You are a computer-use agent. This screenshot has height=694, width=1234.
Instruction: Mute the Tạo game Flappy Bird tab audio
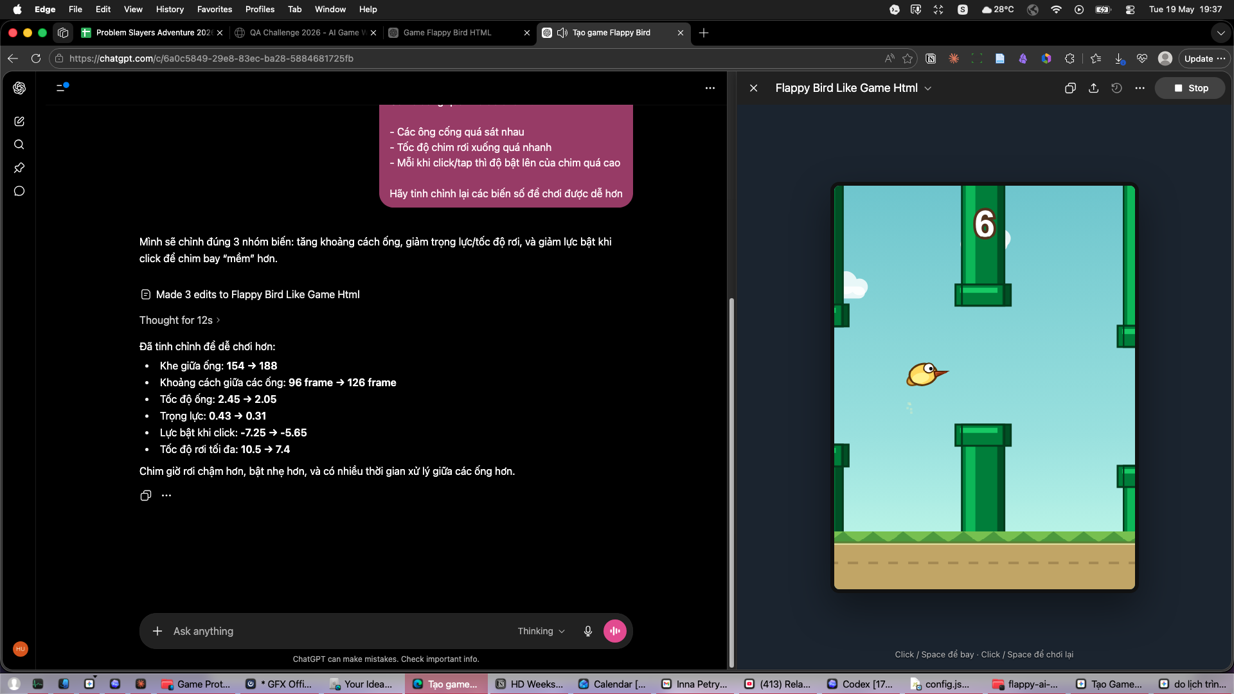coord(562,33)
